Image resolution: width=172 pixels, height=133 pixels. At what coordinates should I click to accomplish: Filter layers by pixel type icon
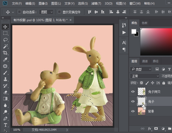pyautogui.click(x=157, y=69)
